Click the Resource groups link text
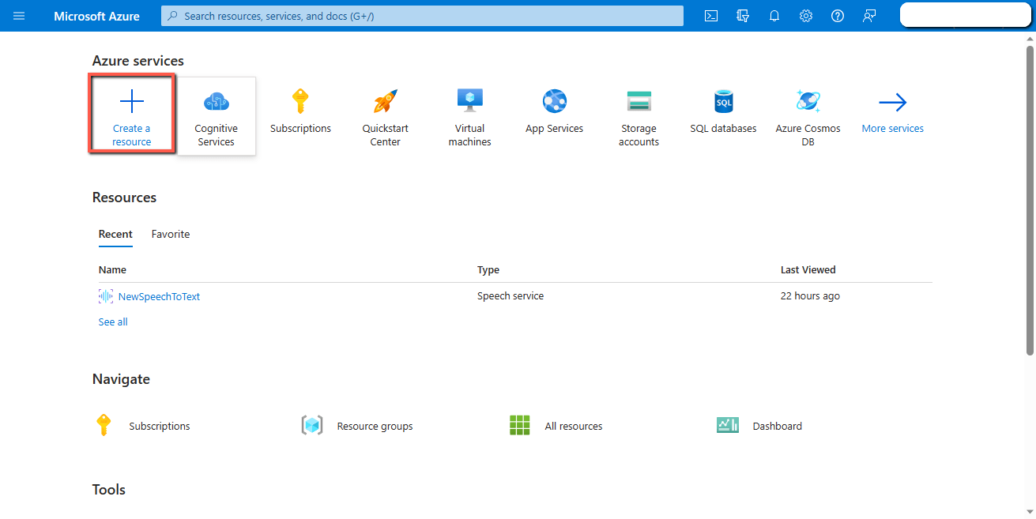The height and width of the screenshot is (519, 1036). pos(375,426)
